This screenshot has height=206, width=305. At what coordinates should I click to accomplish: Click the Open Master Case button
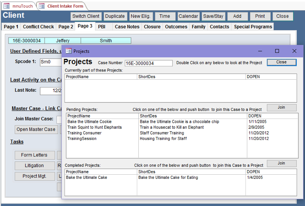click(x=36, y=129)
